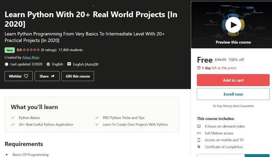Image resolution: width=272 pixels, height=157 pixels.
Task: Click the New badge label
Action: pos(10,50)
